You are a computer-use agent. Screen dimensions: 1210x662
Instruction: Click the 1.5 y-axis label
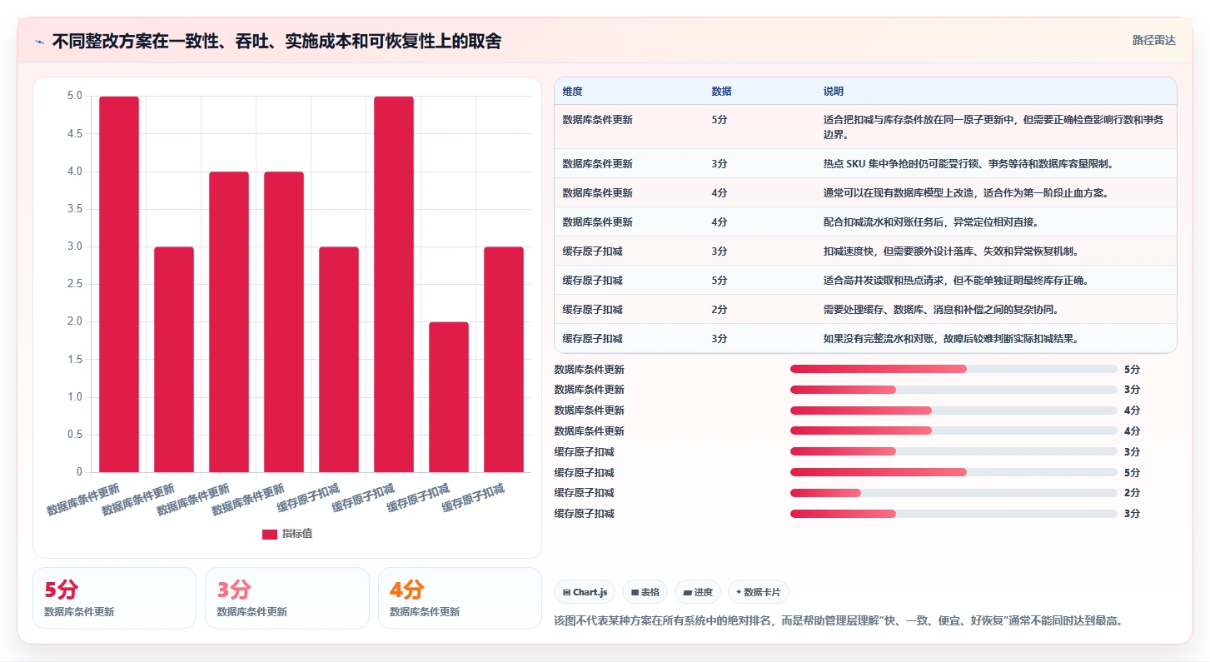click(75, 360)
